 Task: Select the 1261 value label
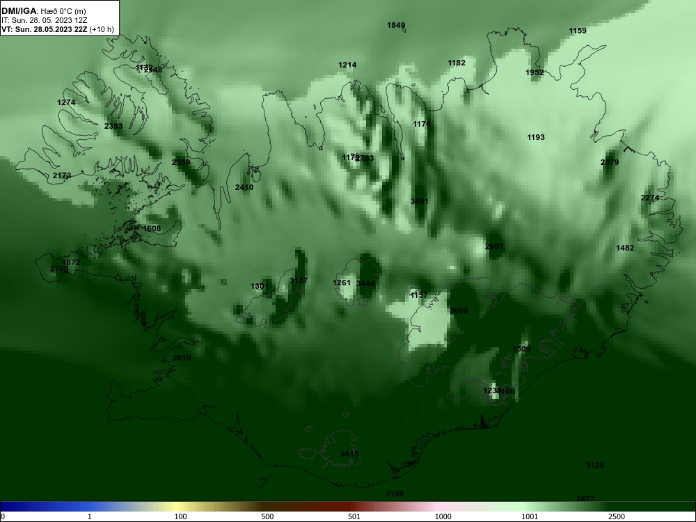pyautogui.click(x=342, y=283)
